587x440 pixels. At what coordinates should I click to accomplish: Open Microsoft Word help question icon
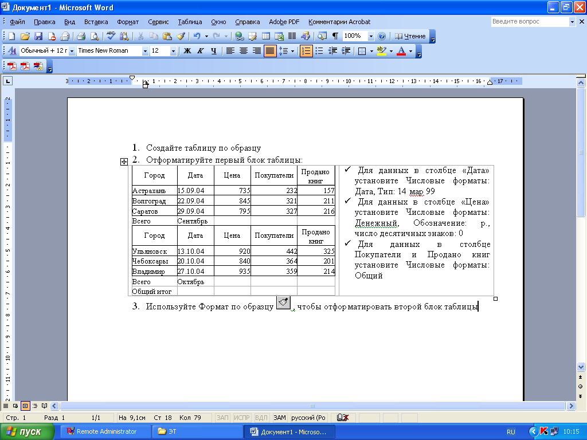[x=382, y=36]
